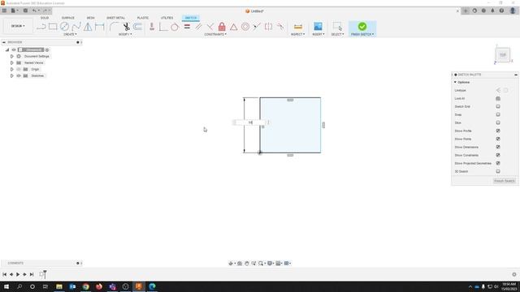The image size is (520, 292).
Task: Click the Select tool icon
Action: click(337, 27)
